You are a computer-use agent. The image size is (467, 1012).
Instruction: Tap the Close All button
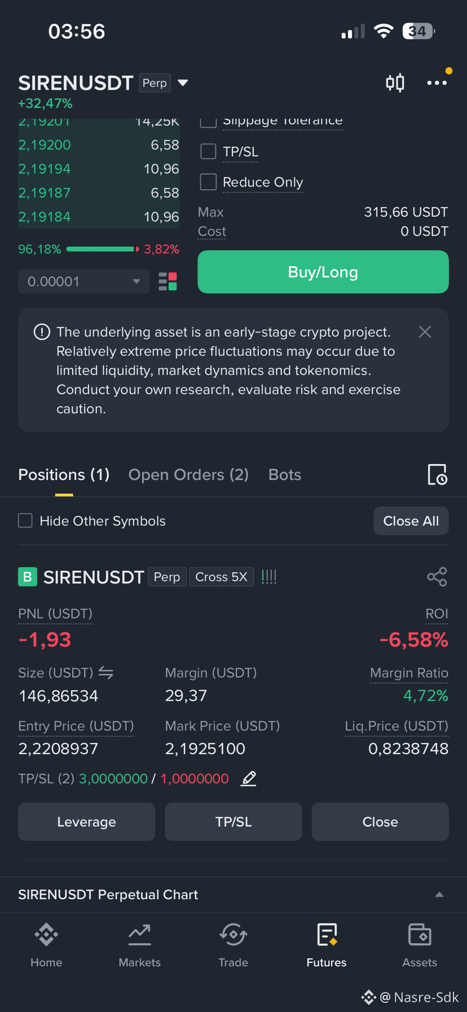(411, 521)
